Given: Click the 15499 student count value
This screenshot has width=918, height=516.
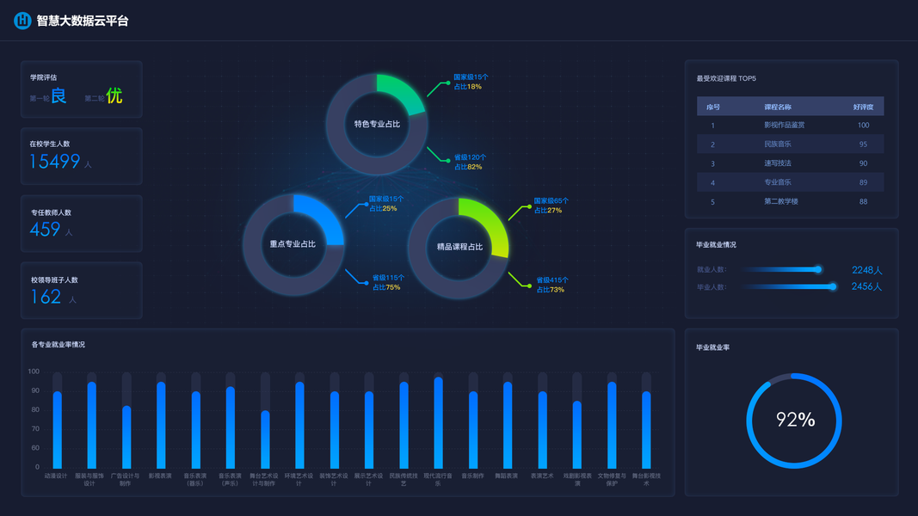Looking at the screenshot, I should click(x=54, y=162).
